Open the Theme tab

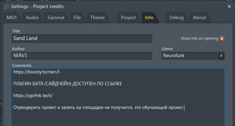click(x=97, y=18)
